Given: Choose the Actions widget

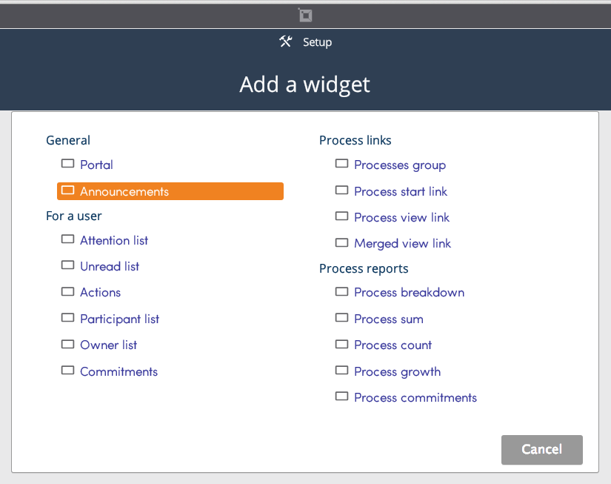Looking at the screenshot, I should [100, 293].
